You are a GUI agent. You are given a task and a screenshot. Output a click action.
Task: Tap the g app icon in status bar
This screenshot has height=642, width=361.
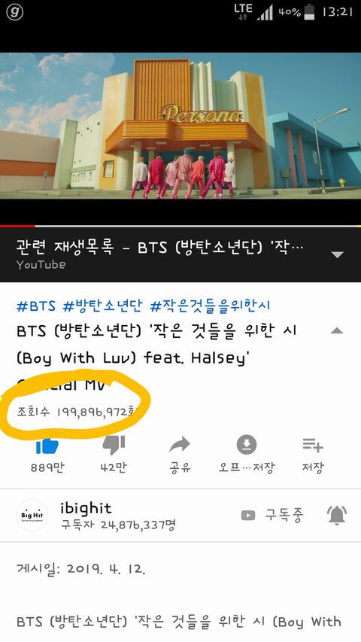[15, 12]
